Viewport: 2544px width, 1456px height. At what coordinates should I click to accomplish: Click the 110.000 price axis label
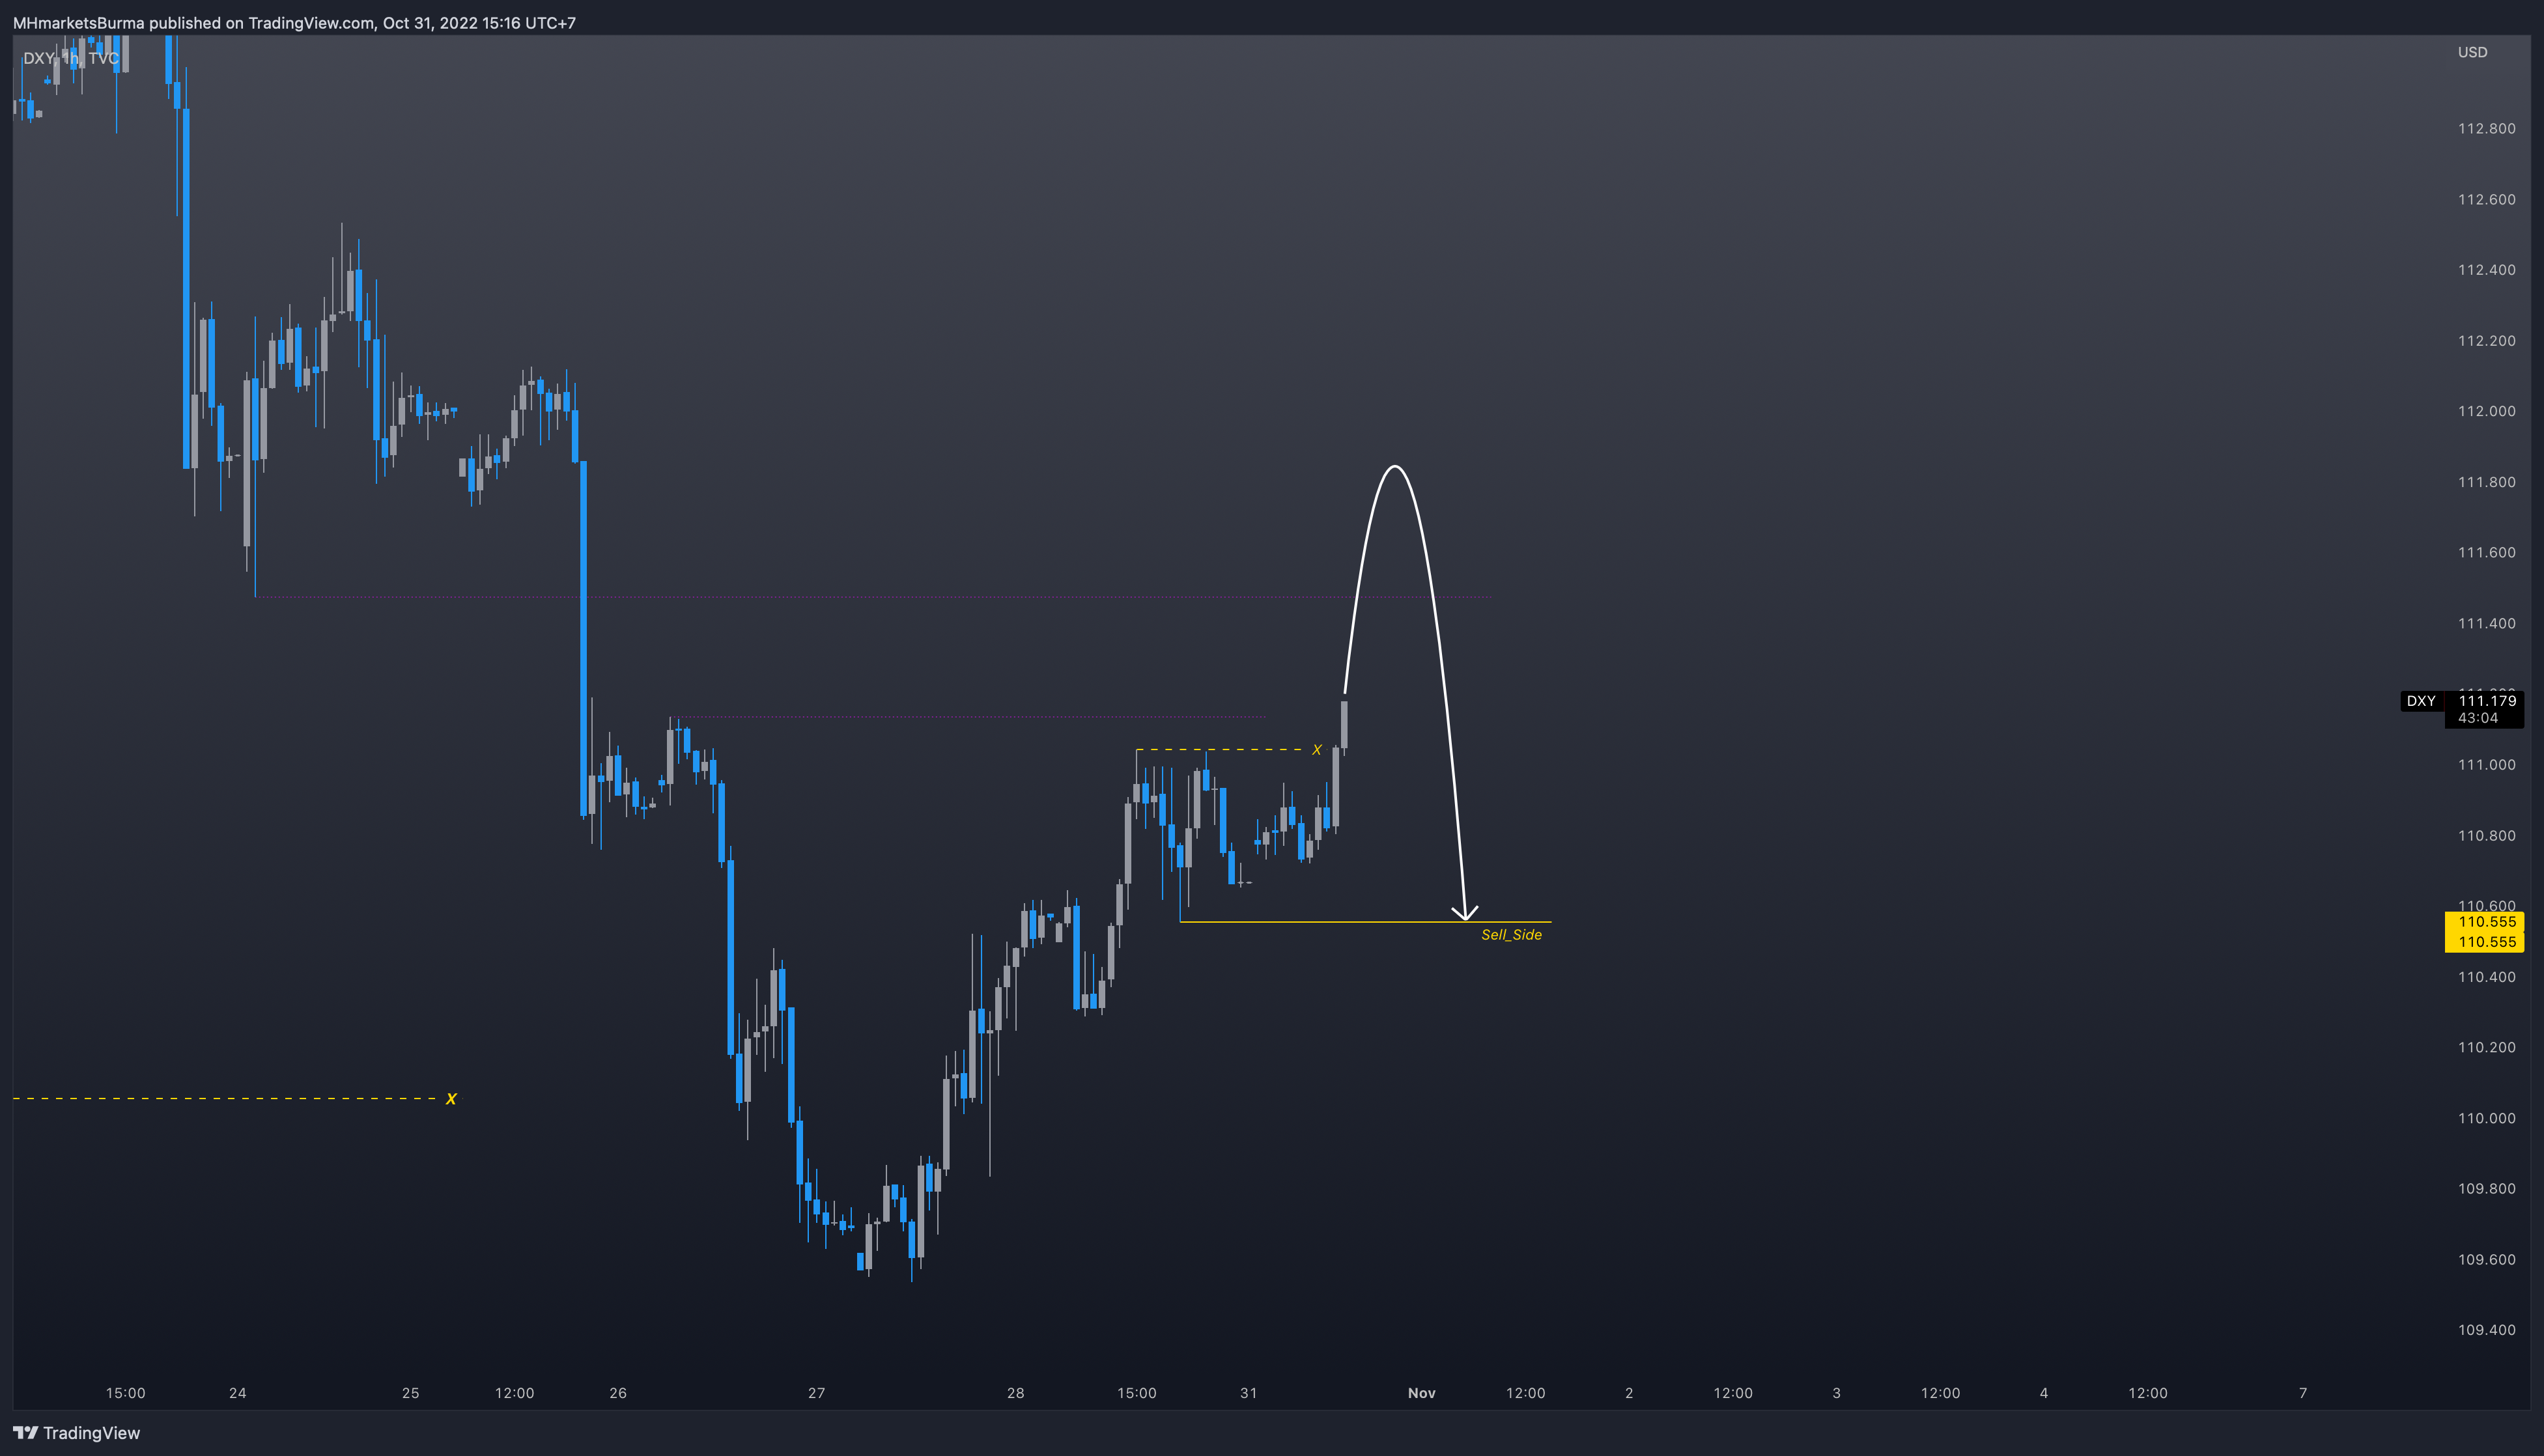coord(2486,1118)
